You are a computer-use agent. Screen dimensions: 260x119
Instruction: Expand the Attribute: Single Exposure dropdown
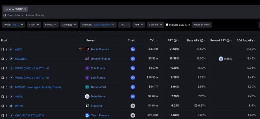(x=98, y=25)
